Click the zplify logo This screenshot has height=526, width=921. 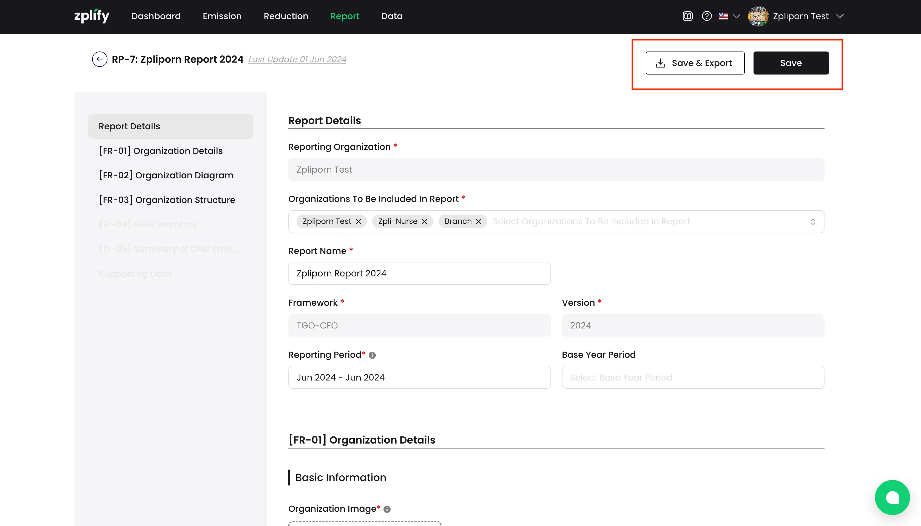point(92,16)
